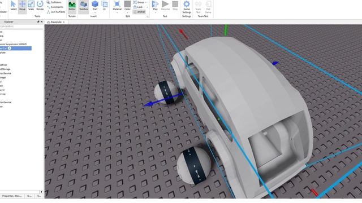Select the highlighted car row in Explorer

tap(16, 48)
